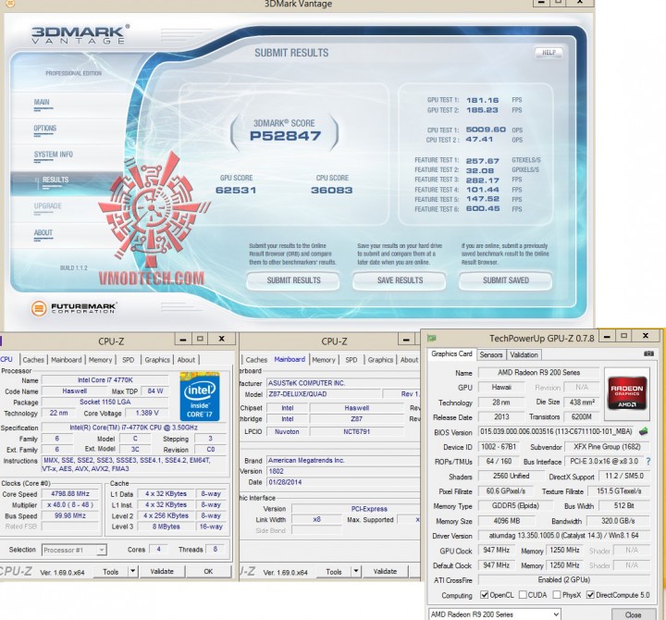Screen dimensions: 666x620
Task: Click the Core Speed 4798.88 MHz value
Action: coord(70,494)
